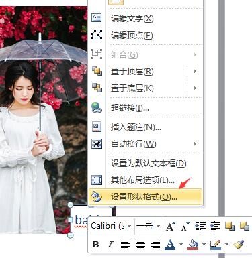
Task: Click bring forward icon in mini toolbar
Action: (x=230, y=227)
